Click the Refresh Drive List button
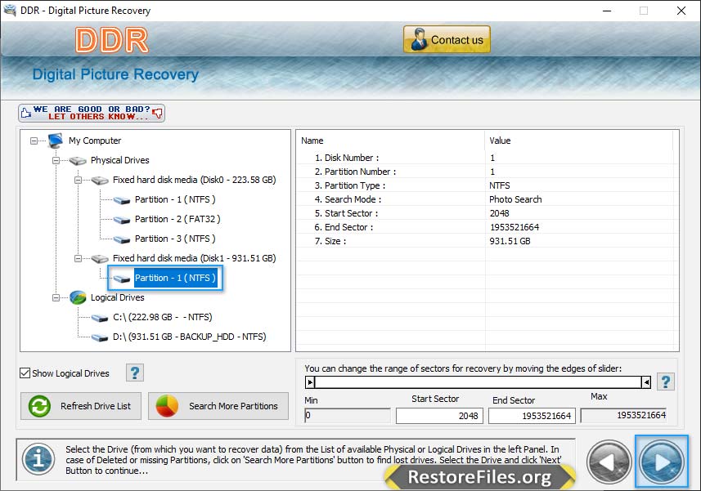The image size is (701, 491). coord(81,406)
